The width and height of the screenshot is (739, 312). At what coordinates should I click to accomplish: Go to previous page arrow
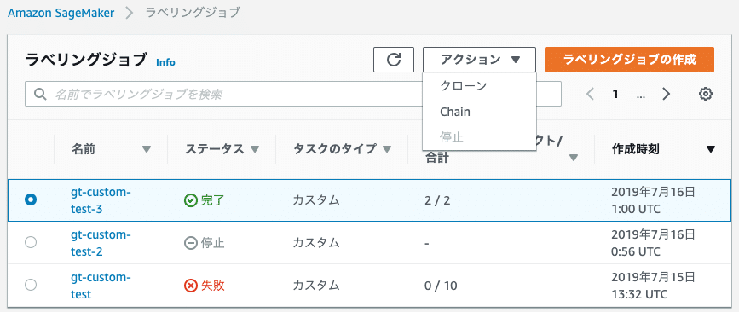590,95
